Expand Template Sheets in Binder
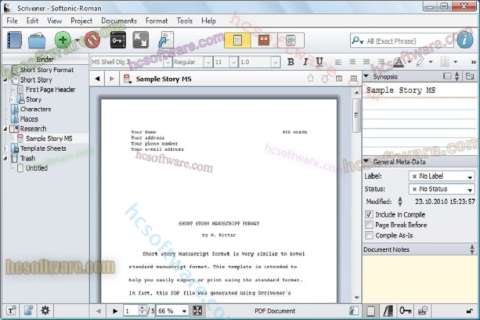Screen dimensions: 480x320 [x=5, y=149]
